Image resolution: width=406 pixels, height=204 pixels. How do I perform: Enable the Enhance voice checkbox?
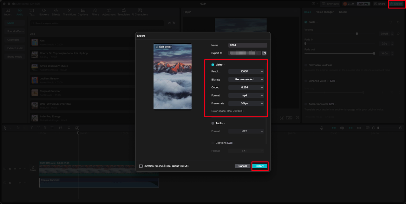(306, 81)
